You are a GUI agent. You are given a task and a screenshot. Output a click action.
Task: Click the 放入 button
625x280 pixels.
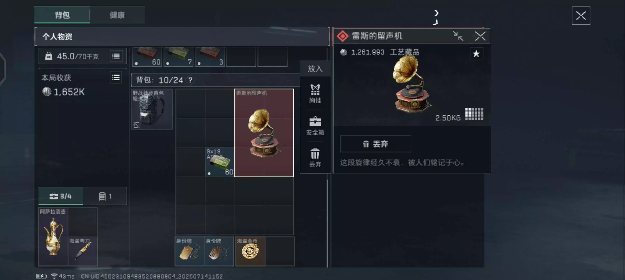coord(315,69)
